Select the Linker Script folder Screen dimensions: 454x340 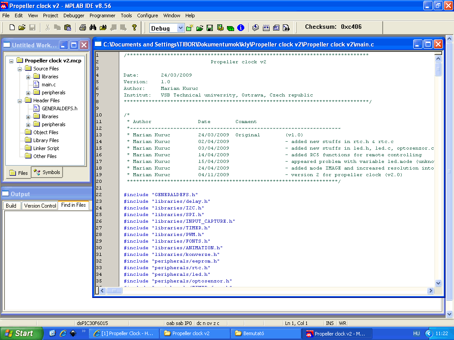(x=46, y=148)
